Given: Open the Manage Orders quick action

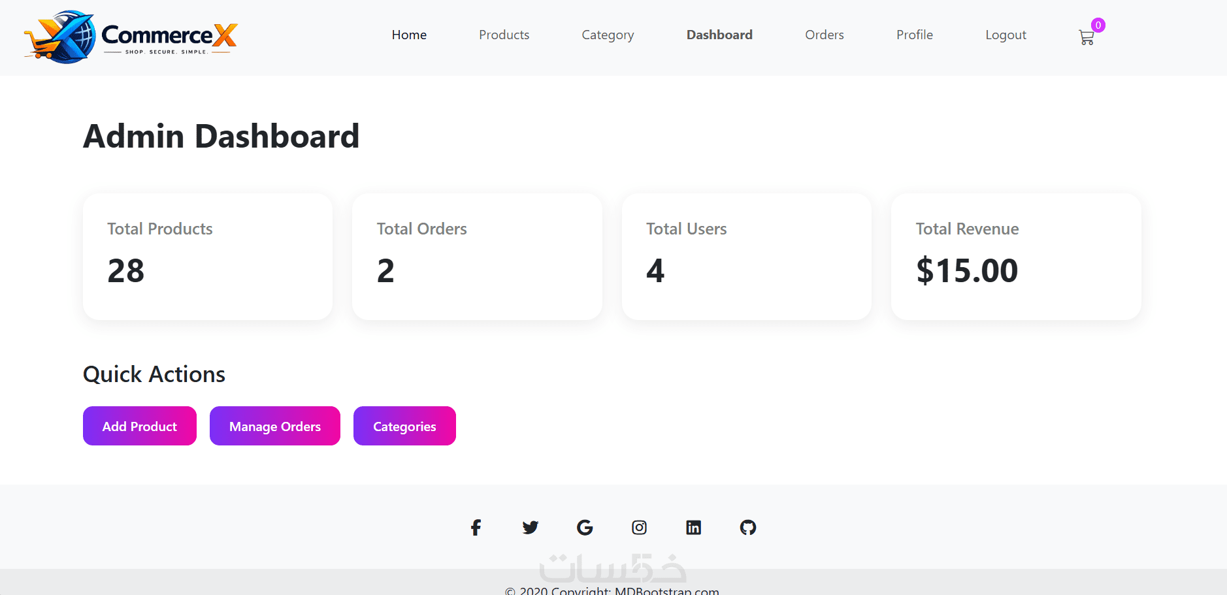Looking at the screenshot, I should tap(275, 426).
